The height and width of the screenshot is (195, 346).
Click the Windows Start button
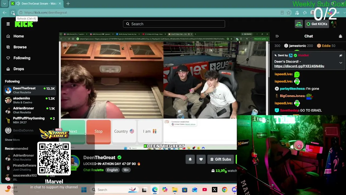click(84, 190)
